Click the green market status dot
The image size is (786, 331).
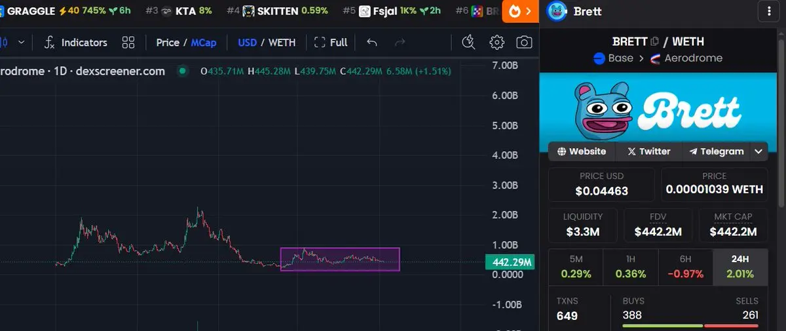[182, 71]
